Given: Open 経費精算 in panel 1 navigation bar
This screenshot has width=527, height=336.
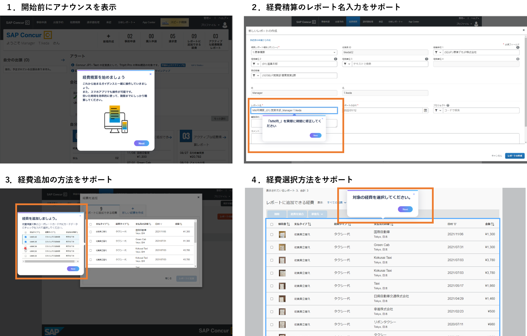Looking at the screenshot, I should (75, 23).
